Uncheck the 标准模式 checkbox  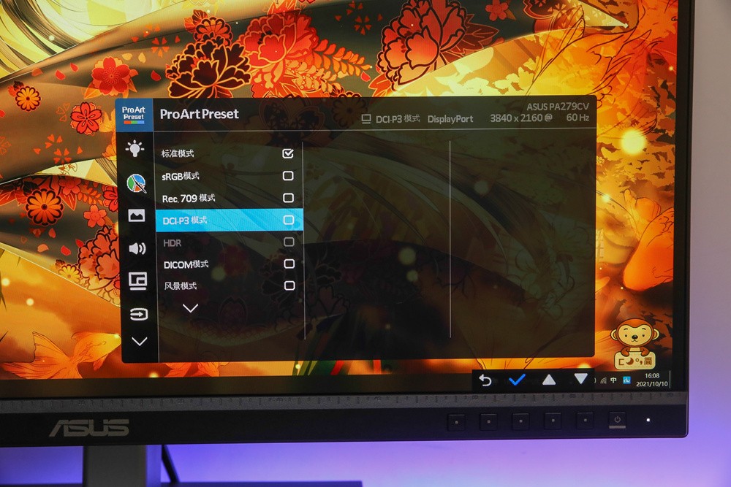point(288,153)
